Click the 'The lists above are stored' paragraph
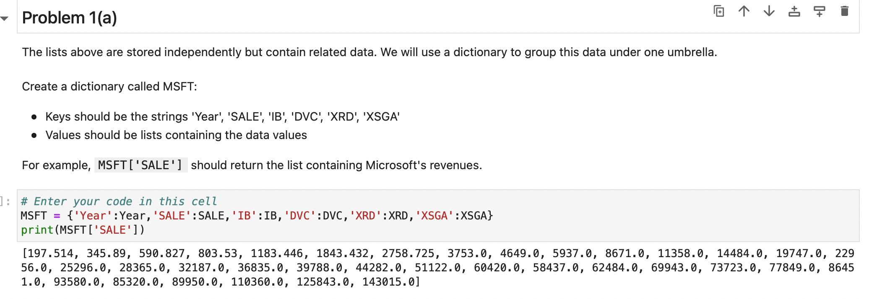 point(369,52)
